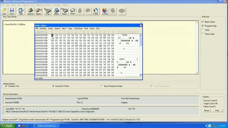Viewport: 228px width, 128px height.
Task: Click the Reset button in Statistic panel
Action: [207, 110]
